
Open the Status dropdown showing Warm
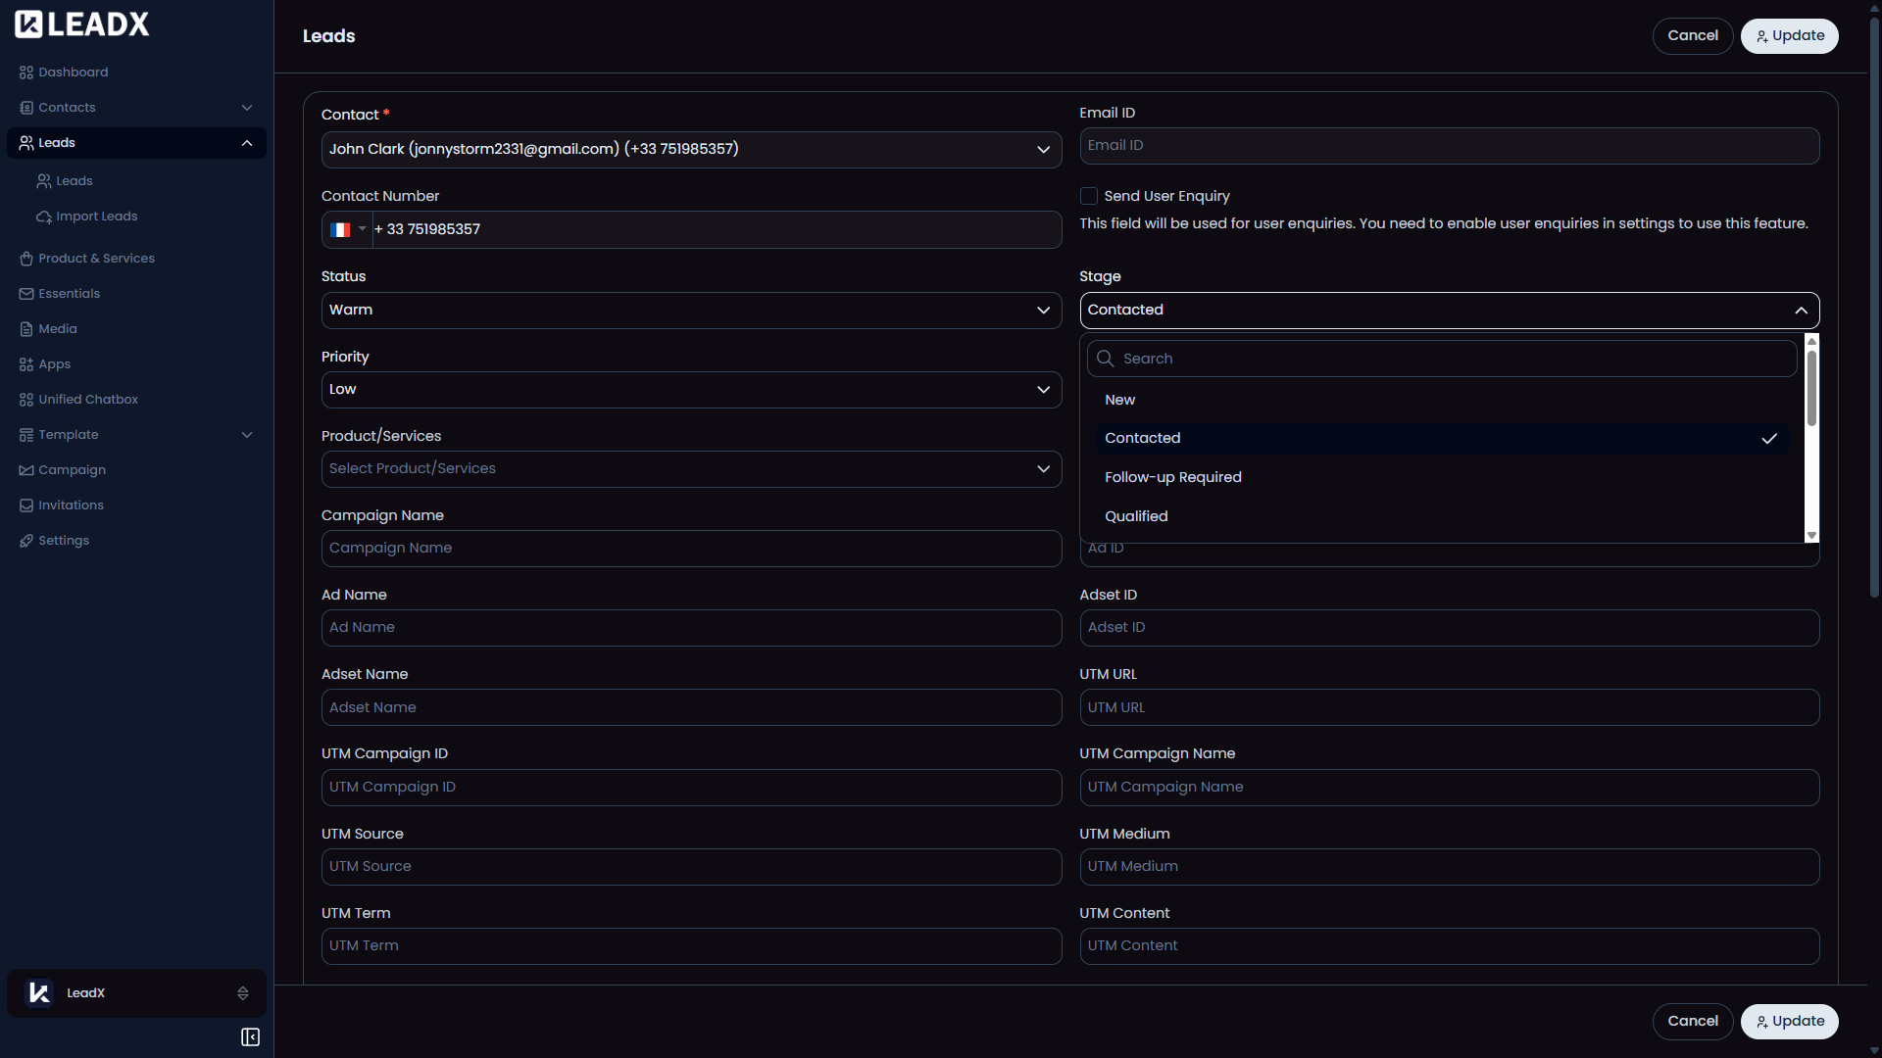[x=691, y=311]
